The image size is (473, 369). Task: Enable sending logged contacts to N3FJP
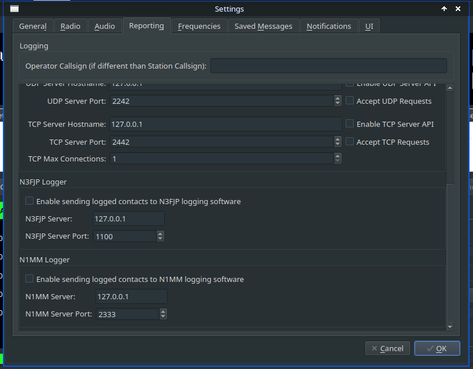point(29,201)
